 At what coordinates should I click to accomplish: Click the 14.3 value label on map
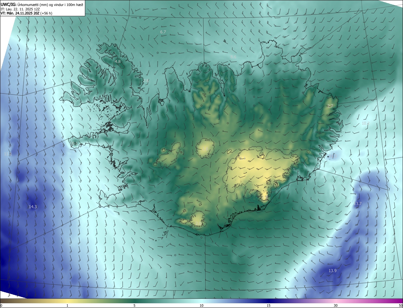[33, 207]
